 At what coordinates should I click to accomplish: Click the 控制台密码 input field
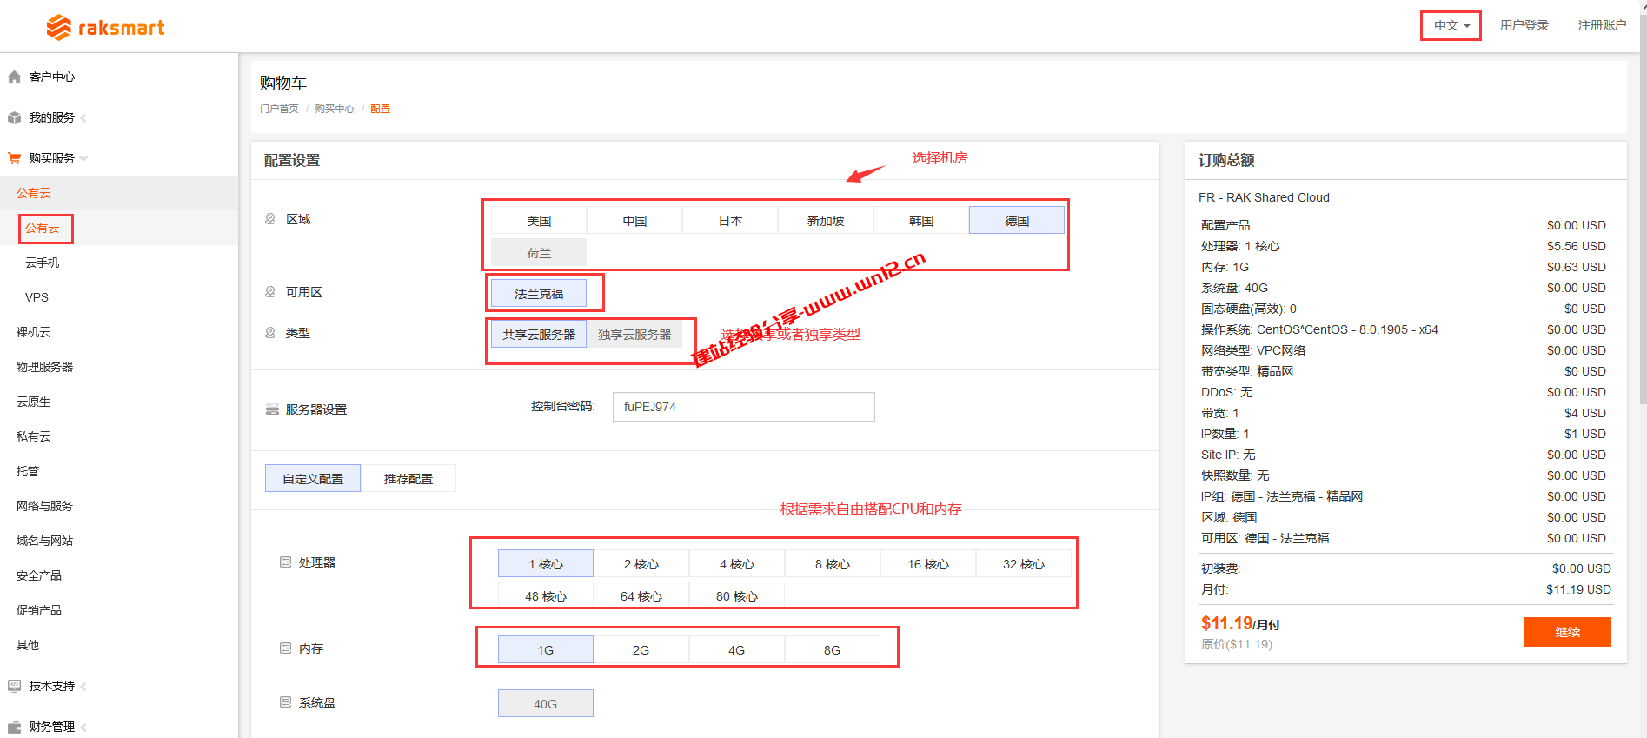tap(744, 407)
